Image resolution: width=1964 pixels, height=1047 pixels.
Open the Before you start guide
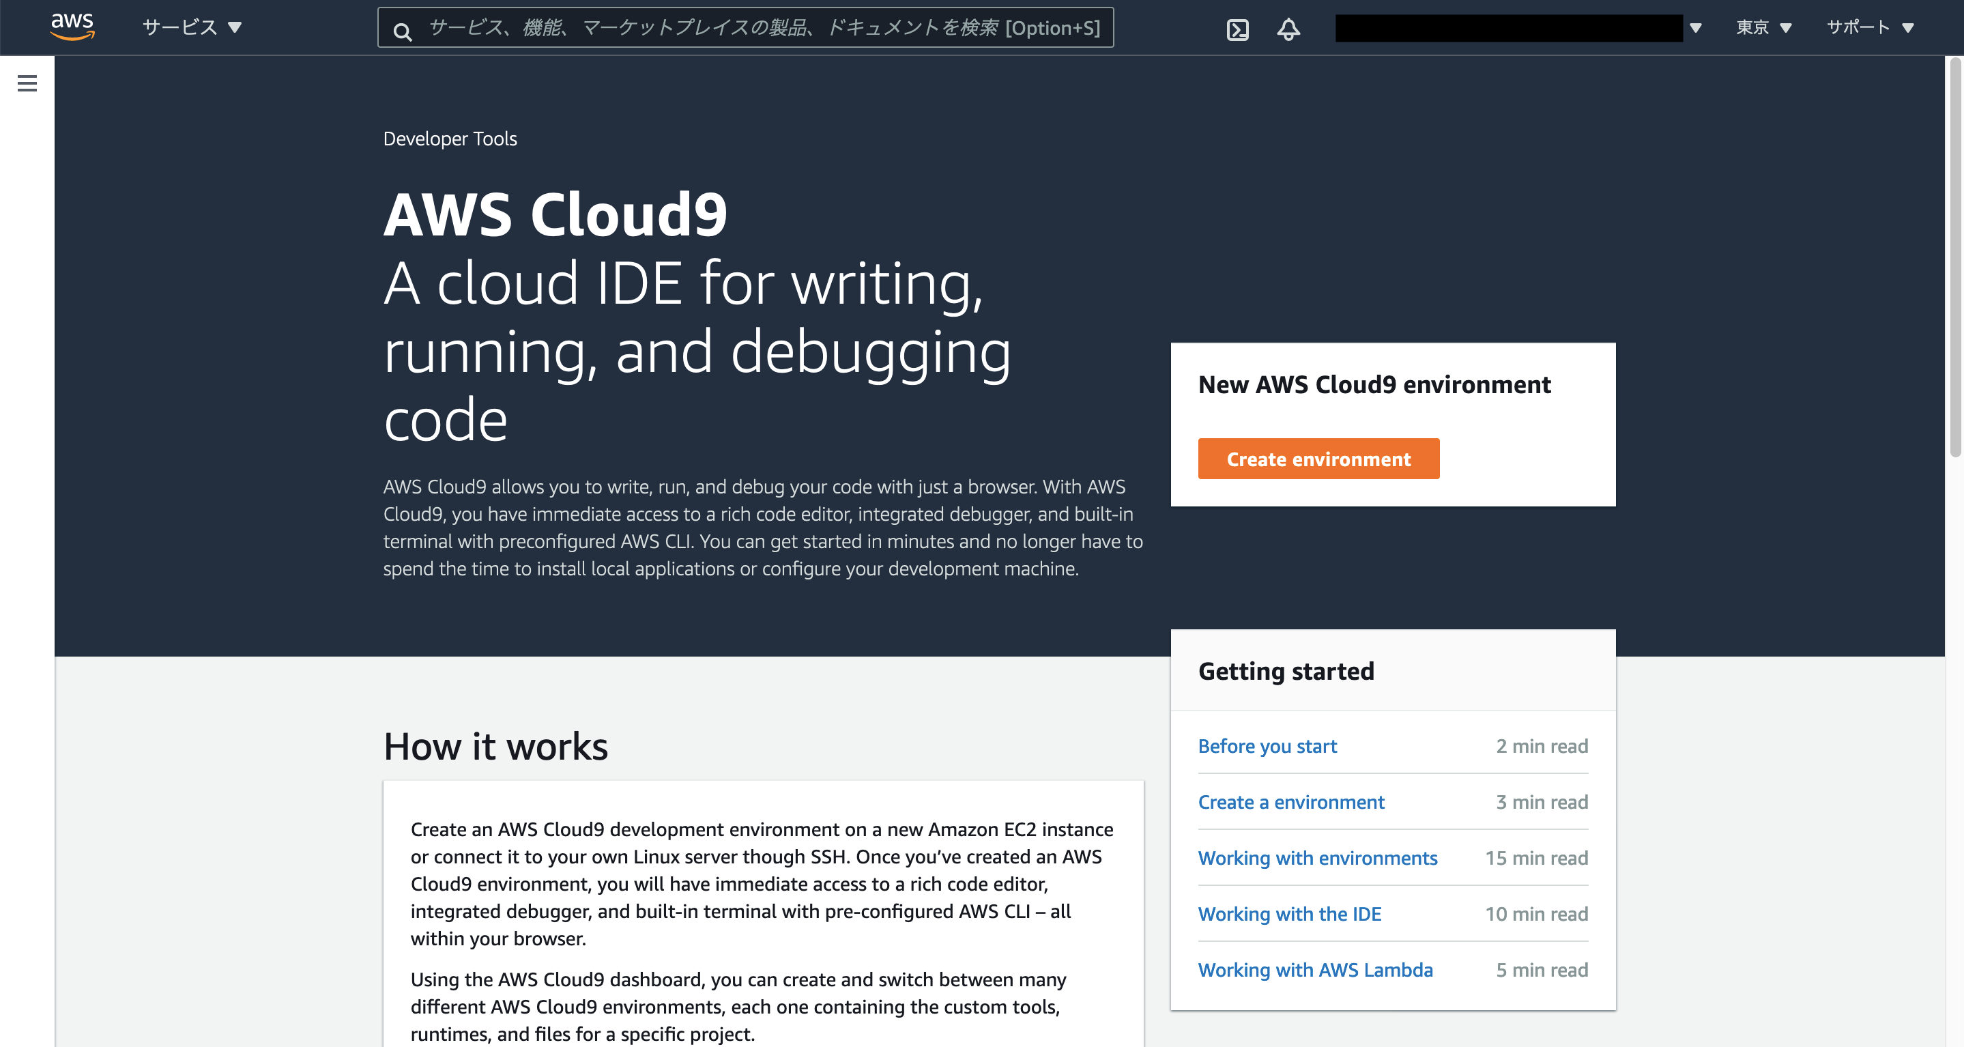pyautogui.click(x=1267, y=746)
